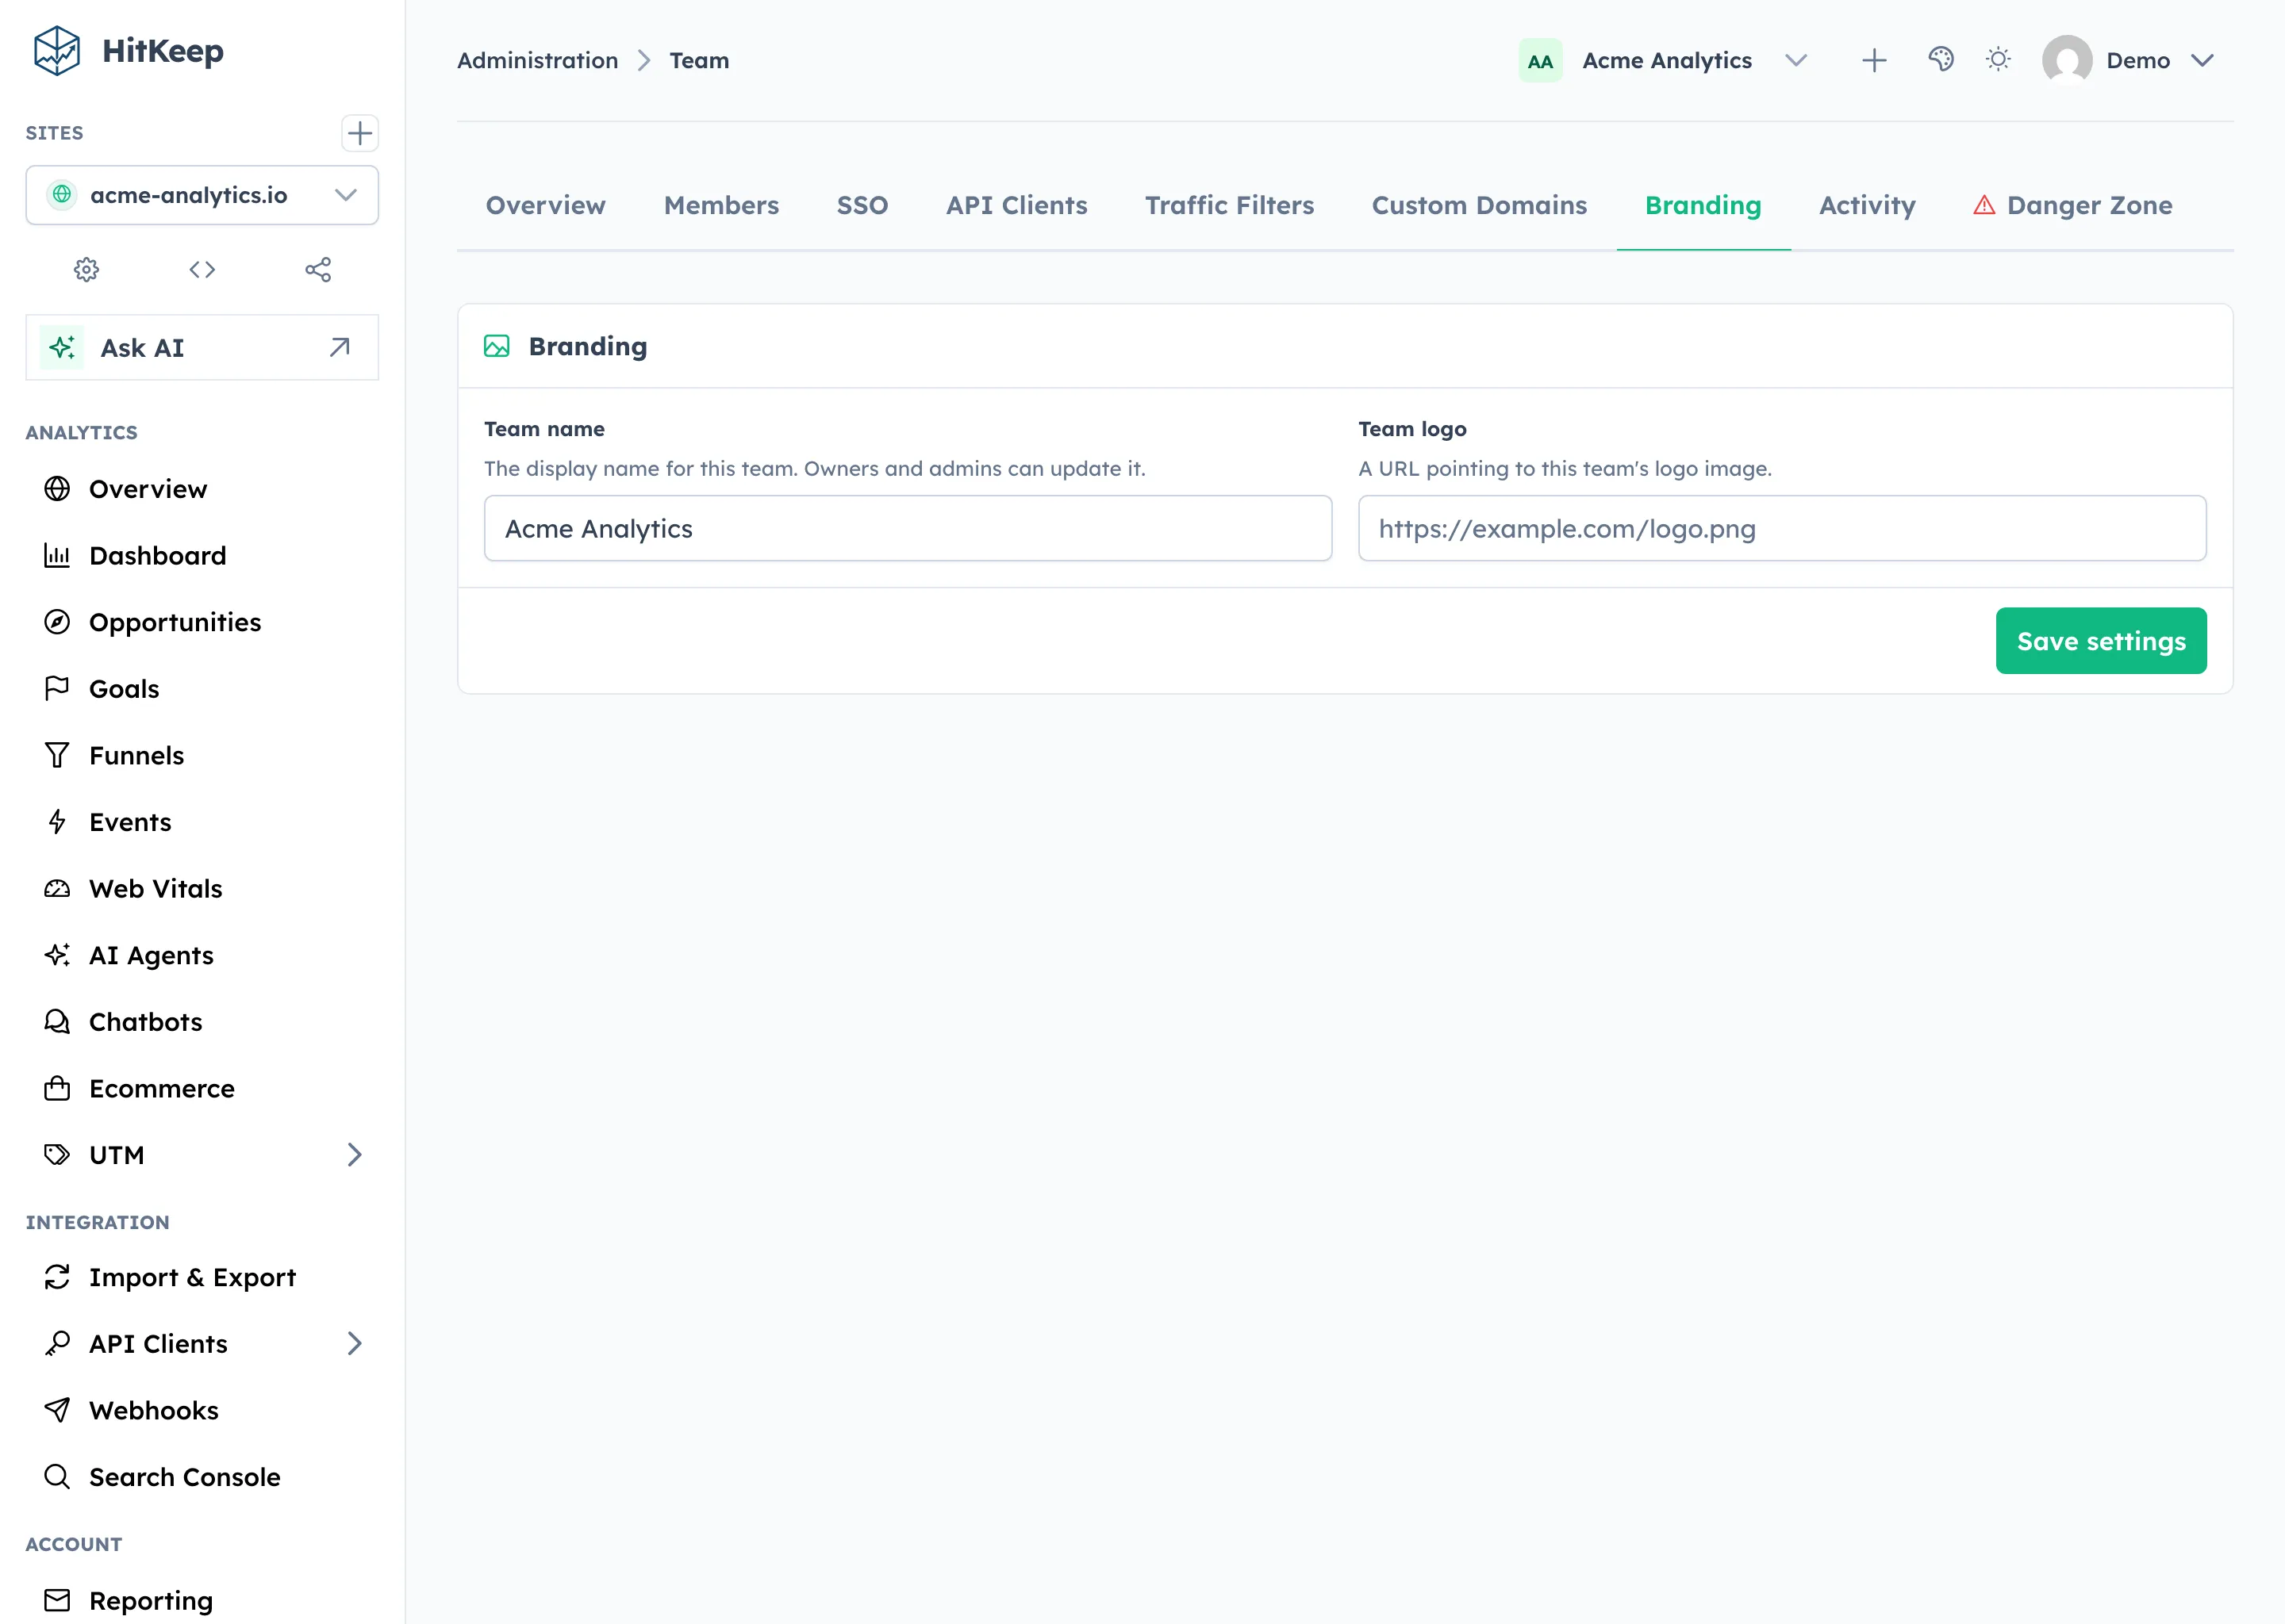Open Import & Export page
The image size is (2285, 1624).
coord(202,1277)
